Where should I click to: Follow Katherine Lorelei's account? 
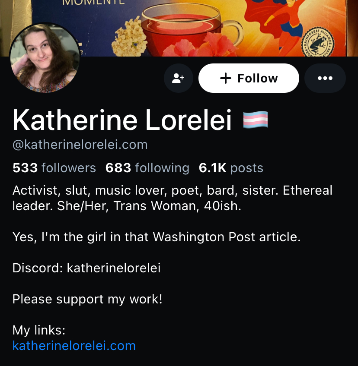[x=249, y=78]
